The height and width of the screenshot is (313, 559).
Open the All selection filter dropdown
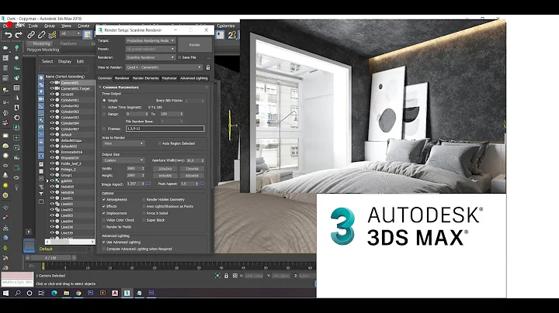point(70,33)
